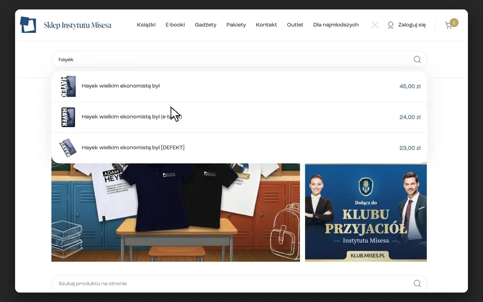The width and height of the screenshot is (483, 302).
Task: Close the search with the X icon
Action: [375, 25]
